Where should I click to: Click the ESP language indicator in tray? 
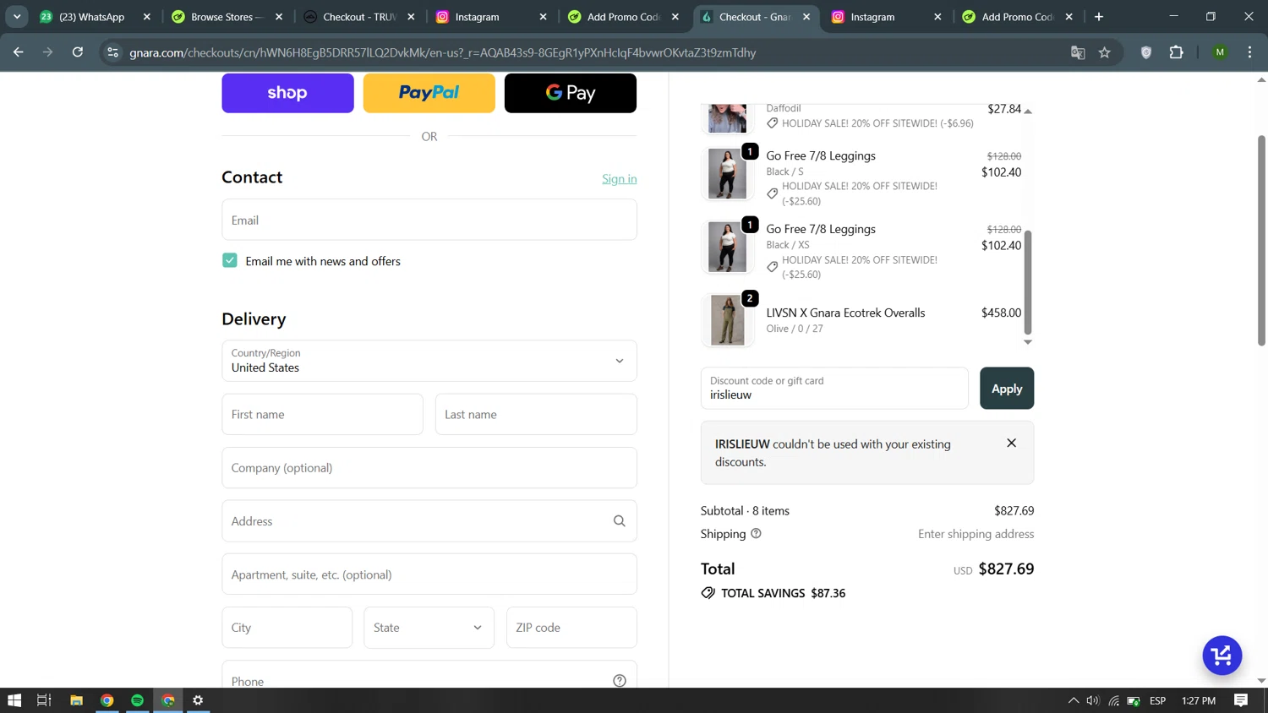point(1158,700)
